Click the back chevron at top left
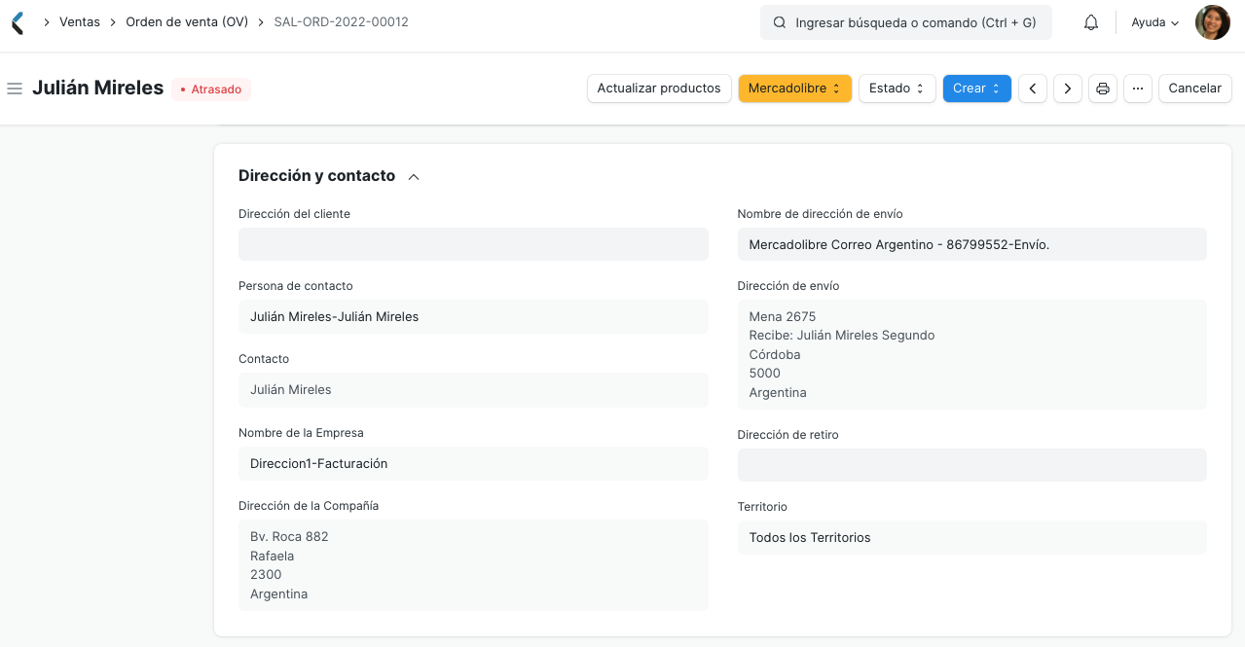This screenshot has height=647, width=1245. click(15, 21)
